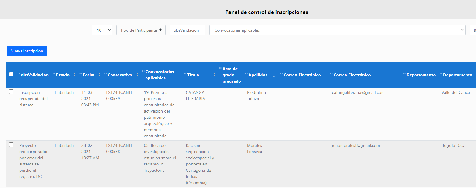Grab the obsValidacion column drag handle
The image size is (476, 188).
click(x=19, y=75)
